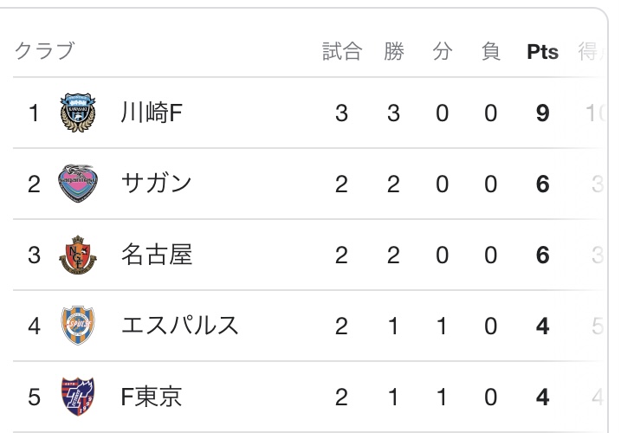
Task: Open the サガン team link
Action: (157, 184)
